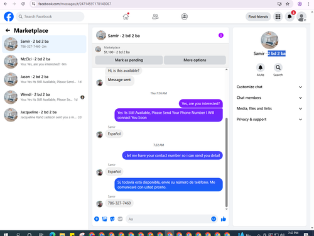314x236 pixels.
Task: Click the purple conversation info icon
Action: [x=221, y=35]
